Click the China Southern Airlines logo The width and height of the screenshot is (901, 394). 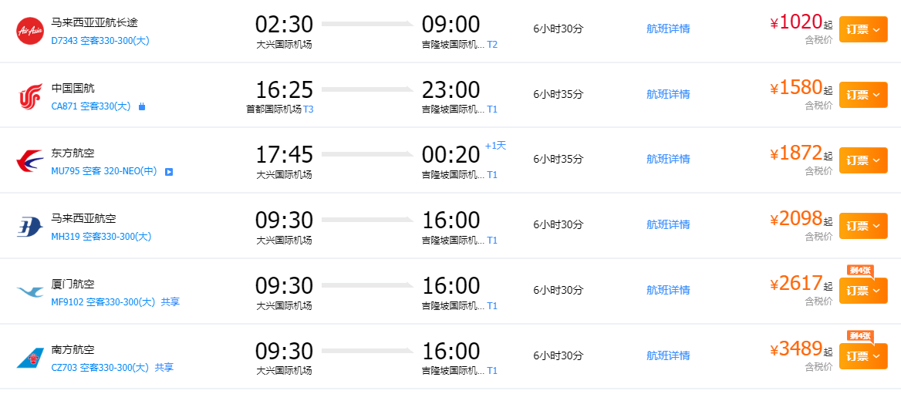click(x=29, y=358)
